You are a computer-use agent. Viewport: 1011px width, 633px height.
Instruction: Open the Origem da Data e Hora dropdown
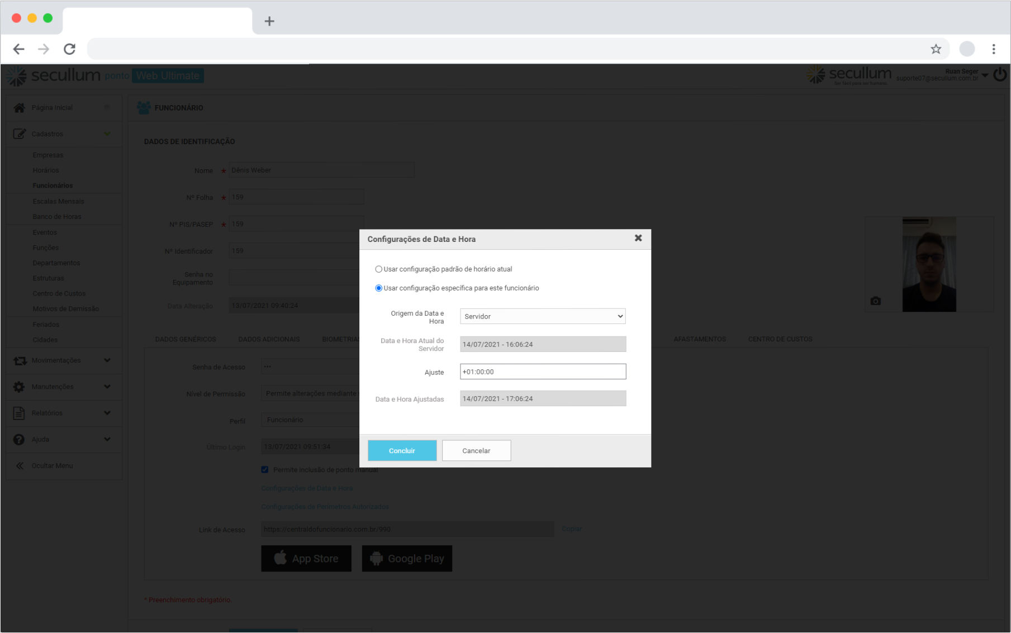click(542, 316)
